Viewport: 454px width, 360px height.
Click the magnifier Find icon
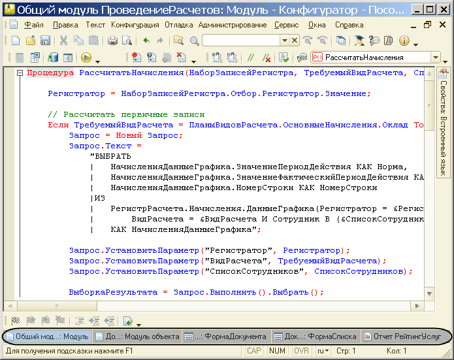[x=193, y=41]
